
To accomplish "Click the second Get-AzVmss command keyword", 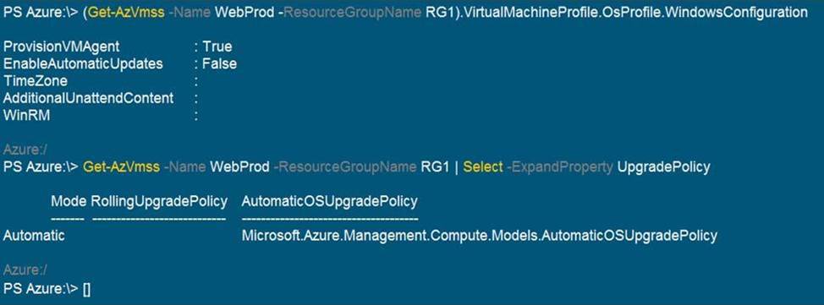I will [x=121, y=167].
